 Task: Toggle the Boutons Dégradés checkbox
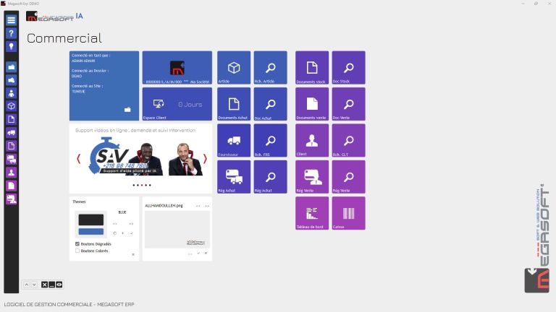(77, 244)
